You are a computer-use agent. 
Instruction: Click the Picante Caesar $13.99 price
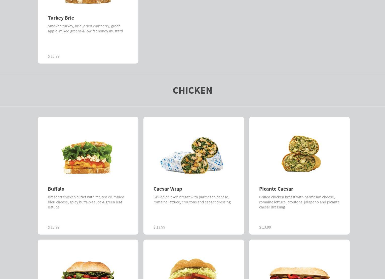click(x=265, y=227)
